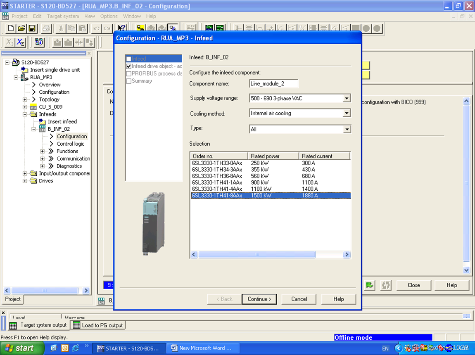The image size is (475, 355).
Task: Open the Cooling method dropdown
Action: (x=347, y=113)
